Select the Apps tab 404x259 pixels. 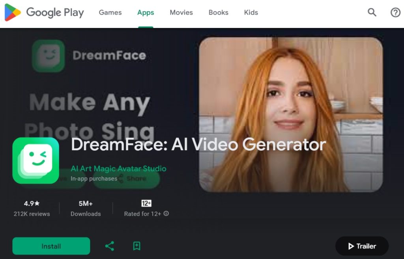(x=146, y=13)
